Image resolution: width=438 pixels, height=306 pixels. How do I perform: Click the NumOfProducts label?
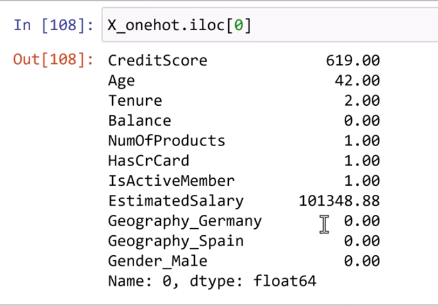pyautogui.click(x=166, y=141)
